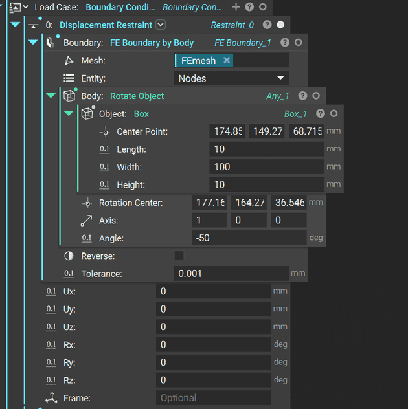408x409 pixels.
Task: Toggle the FE Boundary_1 enable circle
Action: (298, 43)
